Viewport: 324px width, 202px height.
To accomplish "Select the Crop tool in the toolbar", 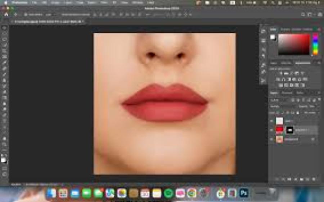I will [5, 51].
